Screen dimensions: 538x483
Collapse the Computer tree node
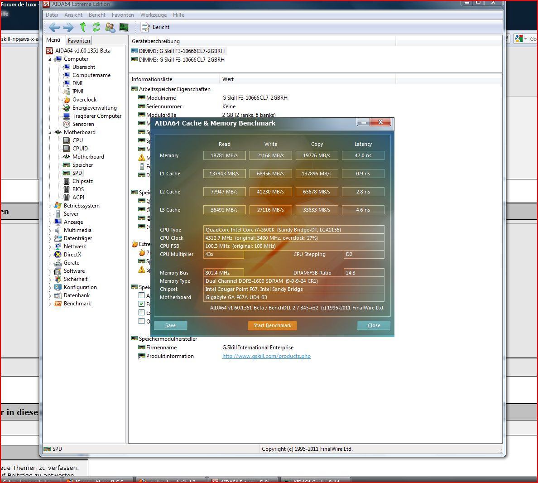(50, 59)
